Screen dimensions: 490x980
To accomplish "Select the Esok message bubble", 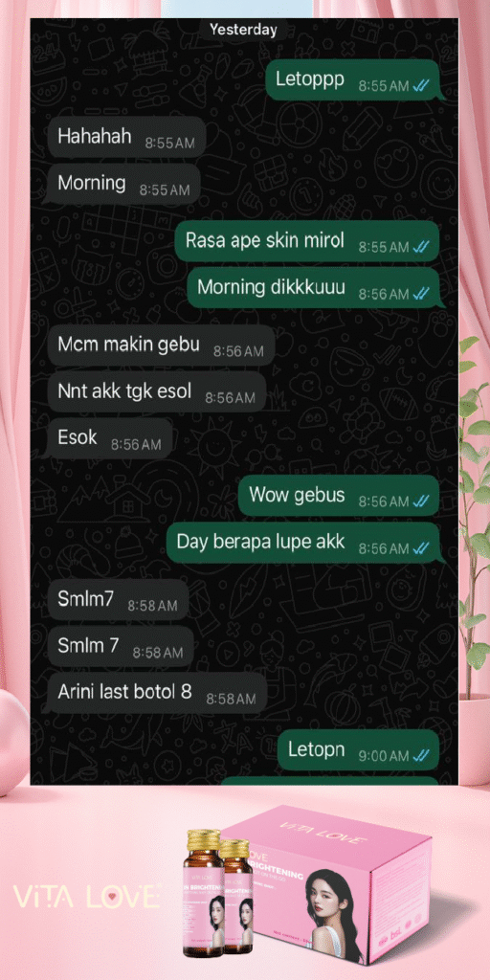I will click(x=107, y=438).
